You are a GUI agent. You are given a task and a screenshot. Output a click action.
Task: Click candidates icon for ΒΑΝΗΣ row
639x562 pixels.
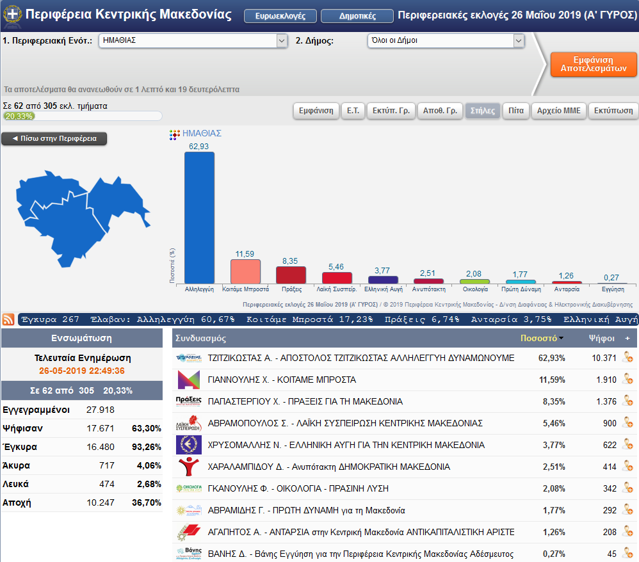point(627,554)
